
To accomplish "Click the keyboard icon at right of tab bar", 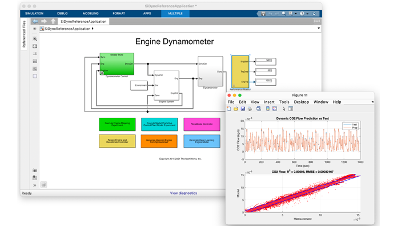I will (316, 21).
